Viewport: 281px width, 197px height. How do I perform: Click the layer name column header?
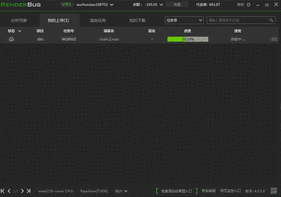click(x=152, y=31)
